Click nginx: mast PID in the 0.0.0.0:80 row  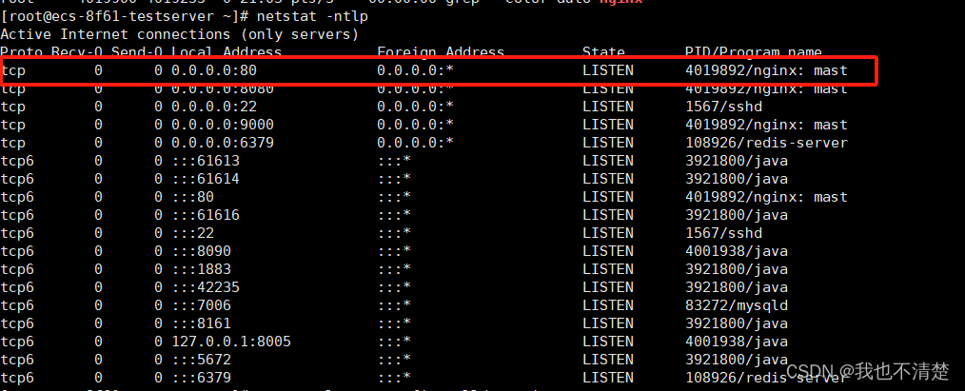pyautogui.click(x=766, y=70)
